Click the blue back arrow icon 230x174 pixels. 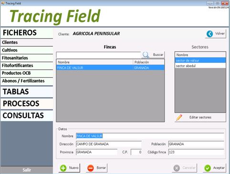pos(209,34)
